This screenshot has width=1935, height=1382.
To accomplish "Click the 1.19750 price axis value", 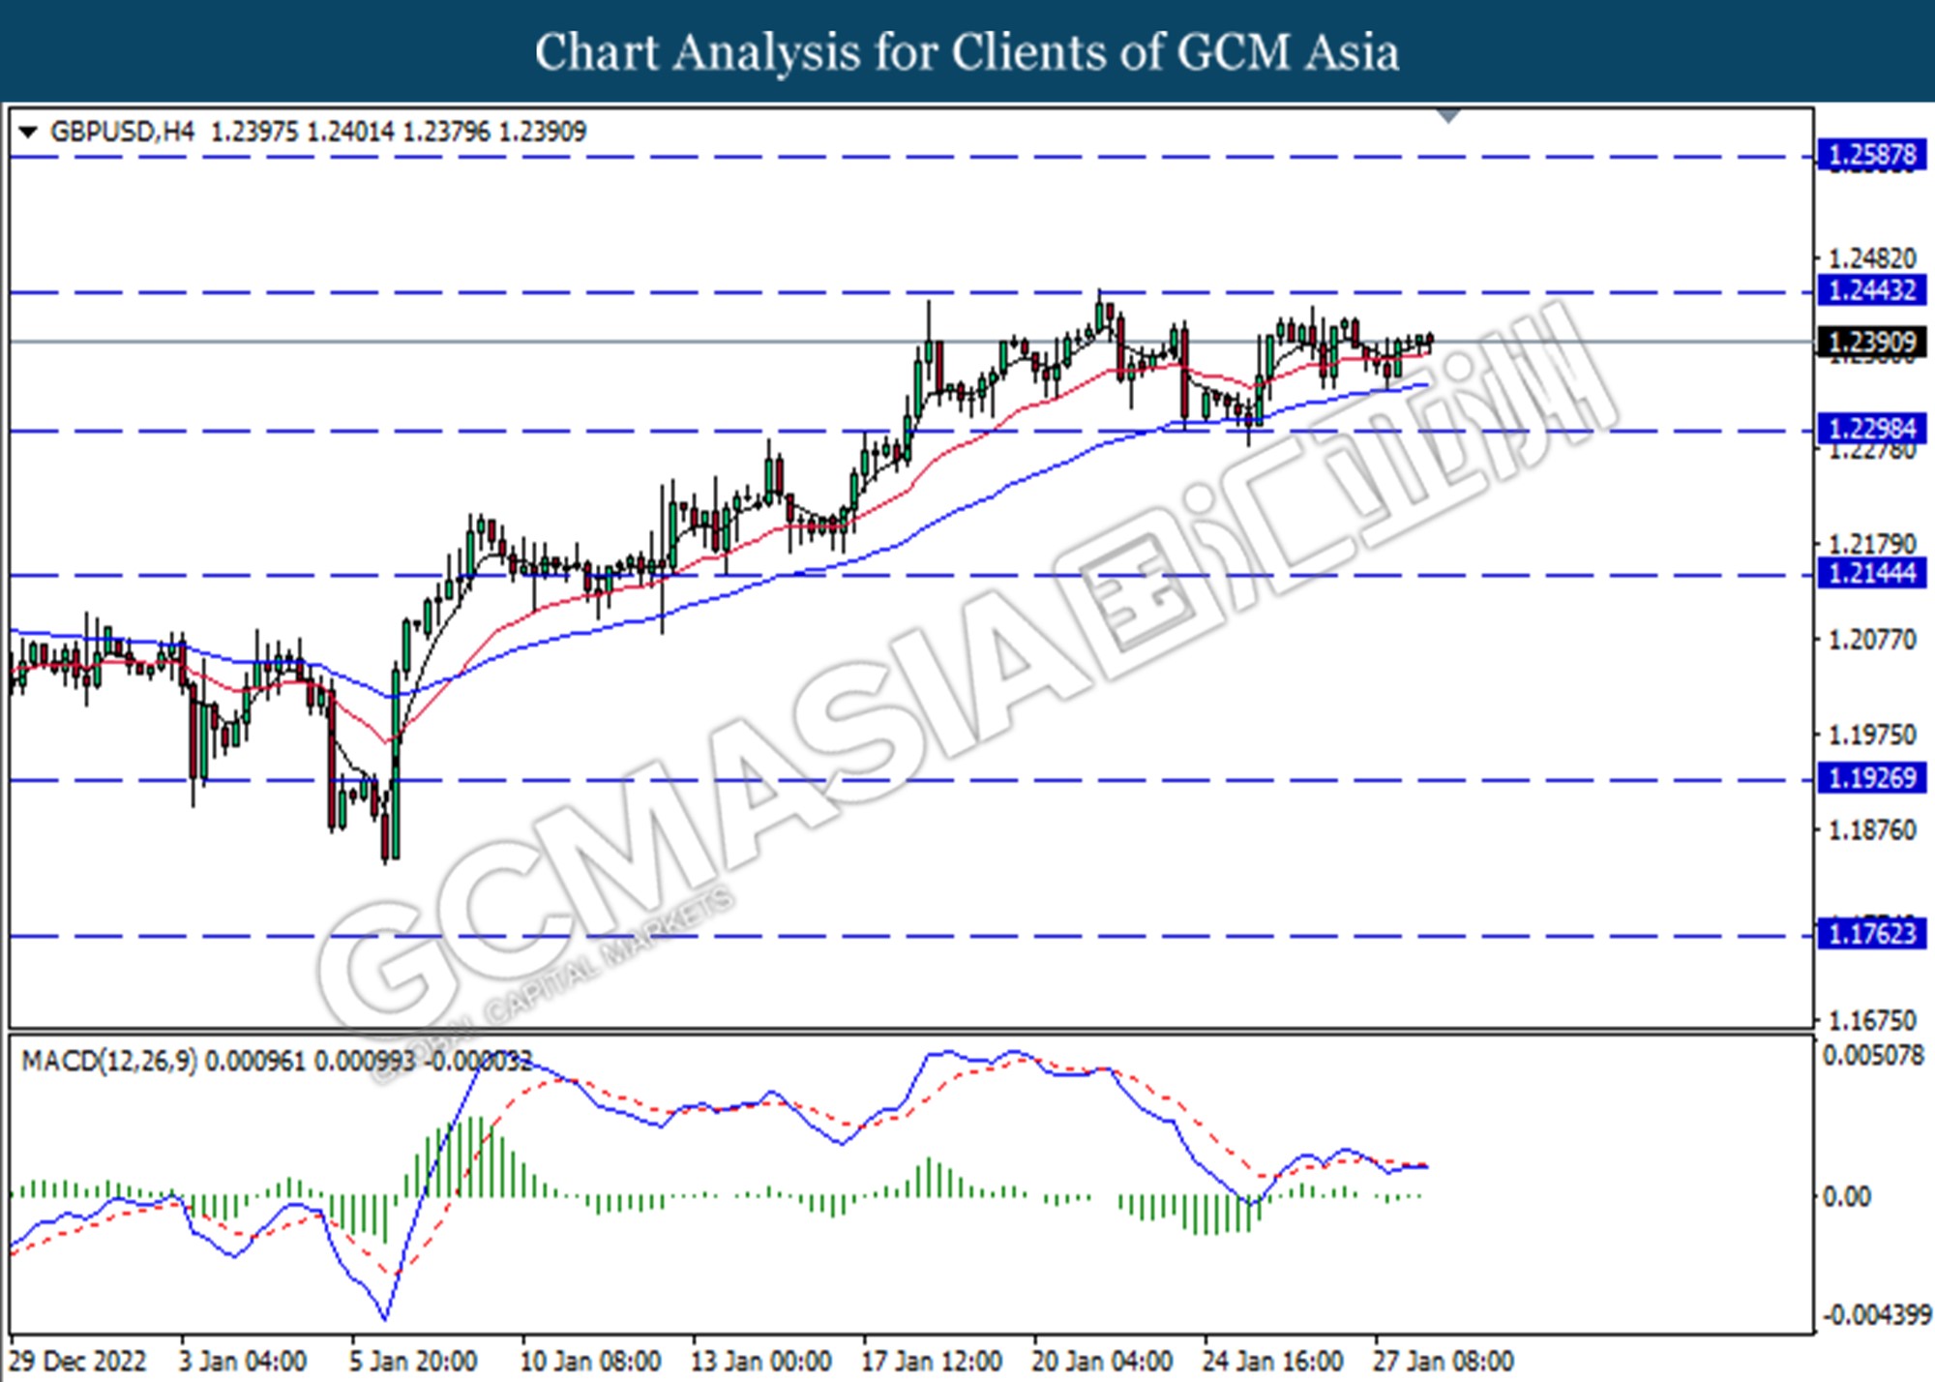I will pos(1871,736).
